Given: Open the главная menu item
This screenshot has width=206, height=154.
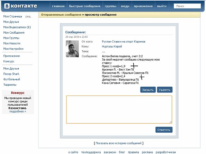Looking at the screenshot, I should [57, 6].
